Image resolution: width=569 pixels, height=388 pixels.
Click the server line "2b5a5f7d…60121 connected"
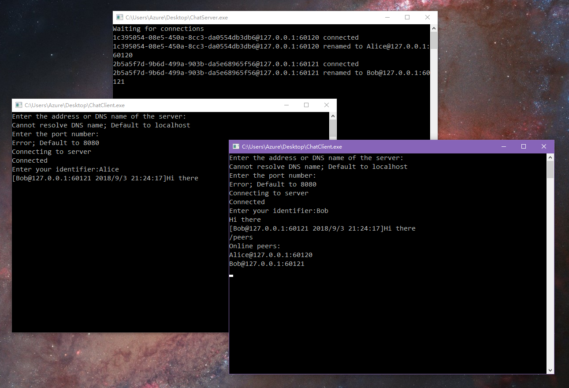[236, 64]
